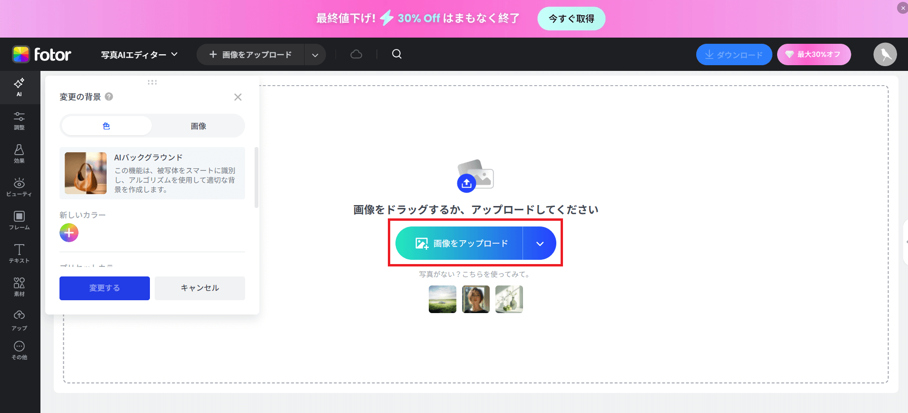Screen dimensions: 908x413
Task: Open the テキスト text tool
Action: coord(19,254)
